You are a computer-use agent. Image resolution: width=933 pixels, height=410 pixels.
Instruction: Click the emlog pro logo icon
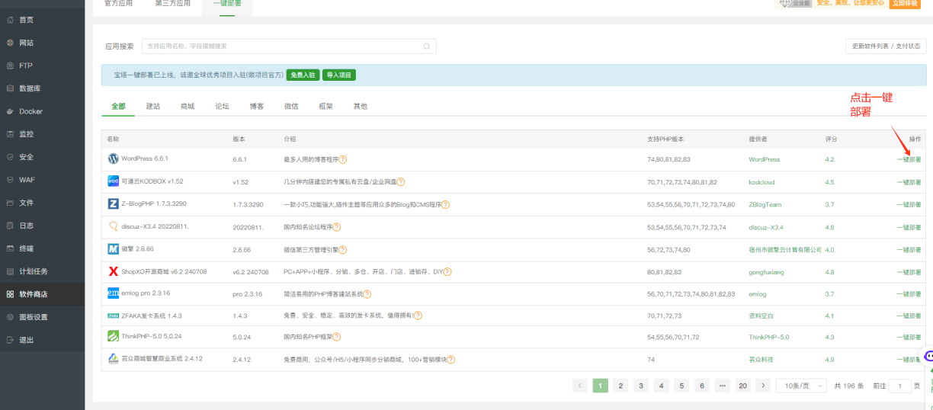(x=114, y=293)
